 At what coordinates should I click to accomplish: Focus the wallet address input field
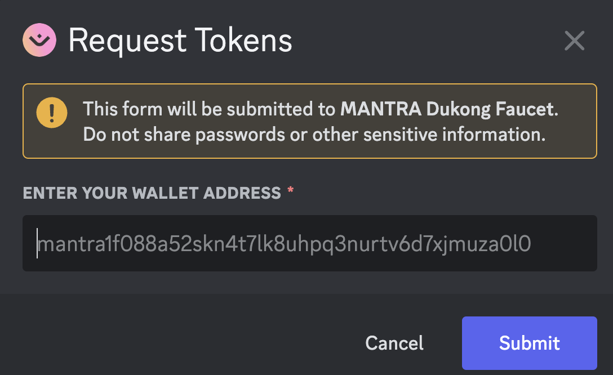[x=309, y=243]
